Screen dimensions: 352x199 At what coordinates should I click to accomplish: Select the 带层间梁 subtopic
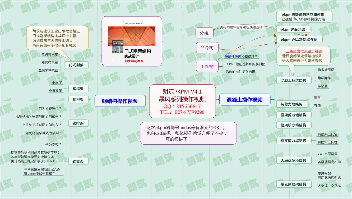click(x=324, y=78)
